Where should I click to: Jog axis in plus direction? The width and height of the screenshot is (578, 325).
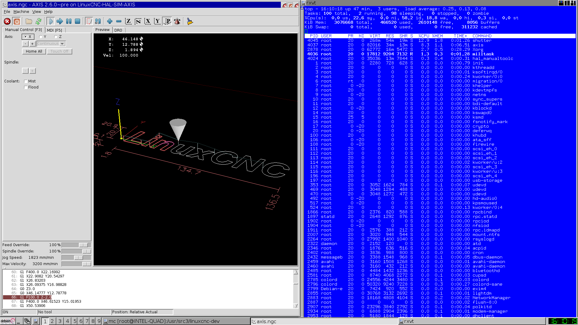[32, 44]
